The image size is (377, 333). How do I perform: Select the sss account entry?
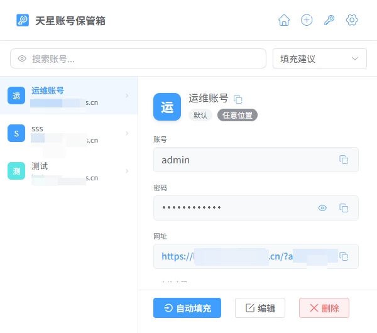pos(68,133)
